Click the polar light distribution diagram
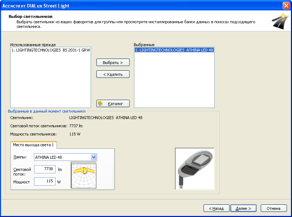Image resolution: width=292 pixels, height=217 pixels. tap(83, 175)
